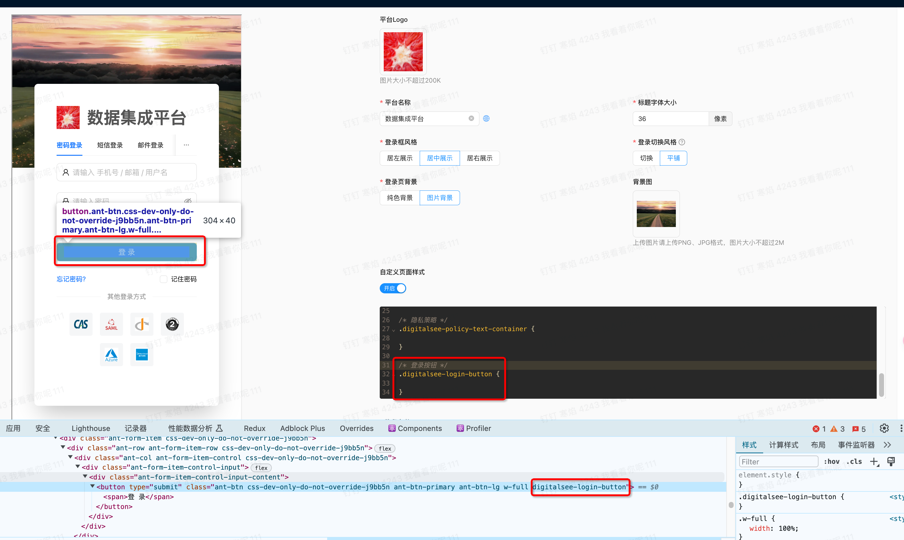The image size is (904, 540).
Task: Click the red error count indicator
Action: pos(819,429)
